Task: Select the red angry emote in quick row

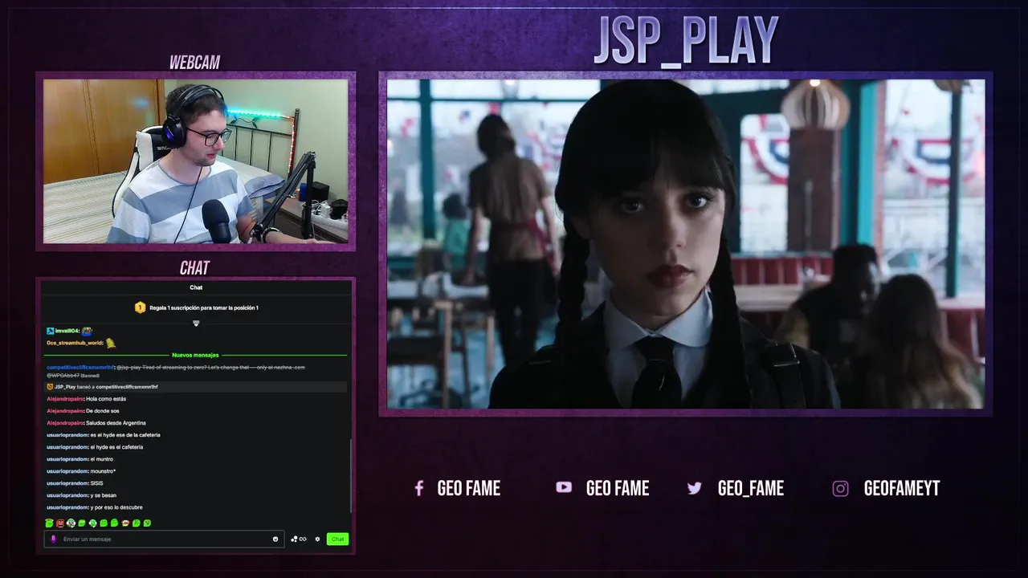Action: coord(60,523)
